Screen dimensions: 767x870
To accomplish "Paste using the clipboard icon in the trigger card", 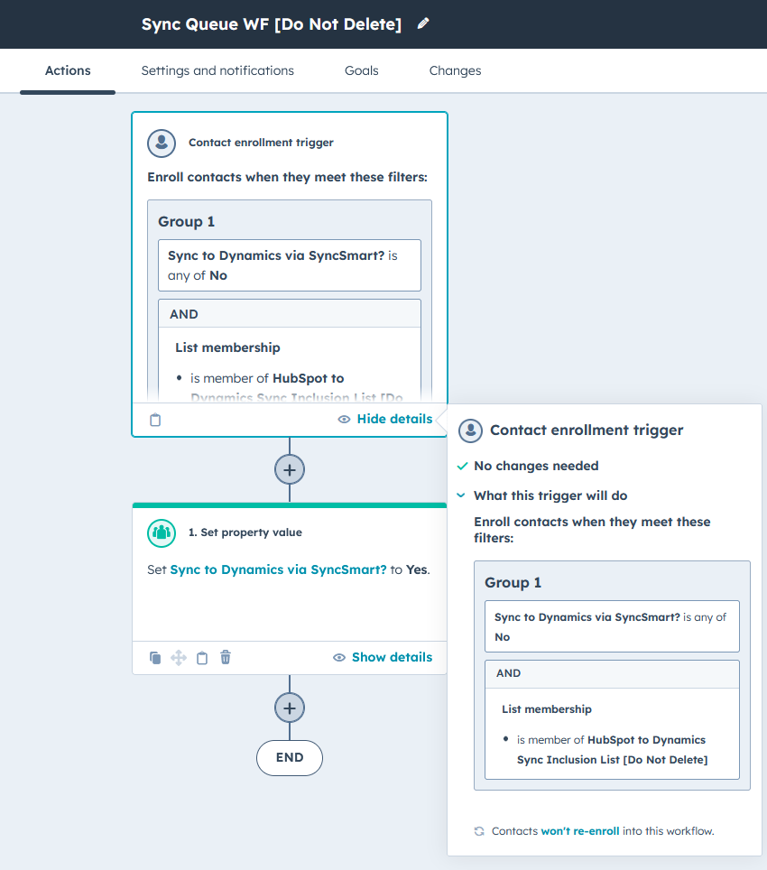I will point(155,420).
